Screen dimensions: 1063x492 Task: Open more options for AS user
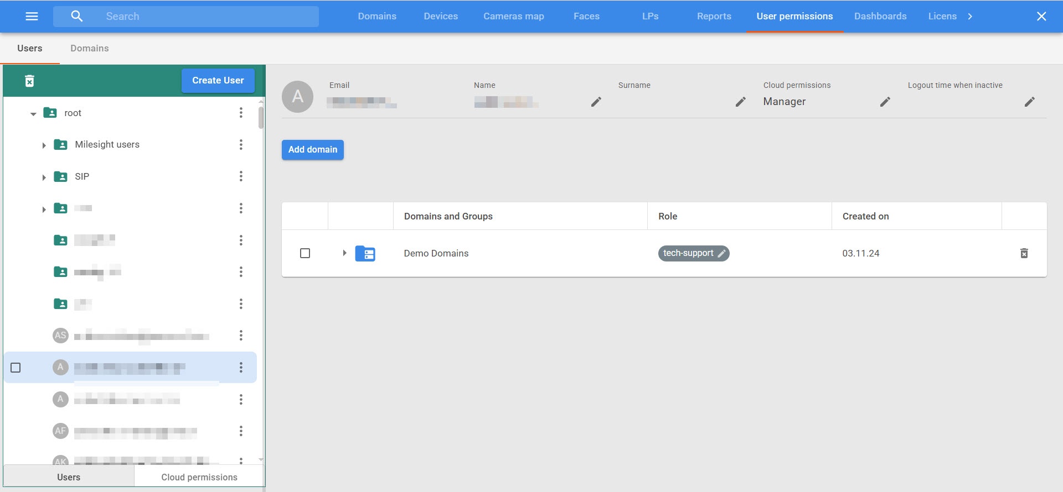point(241,336)
